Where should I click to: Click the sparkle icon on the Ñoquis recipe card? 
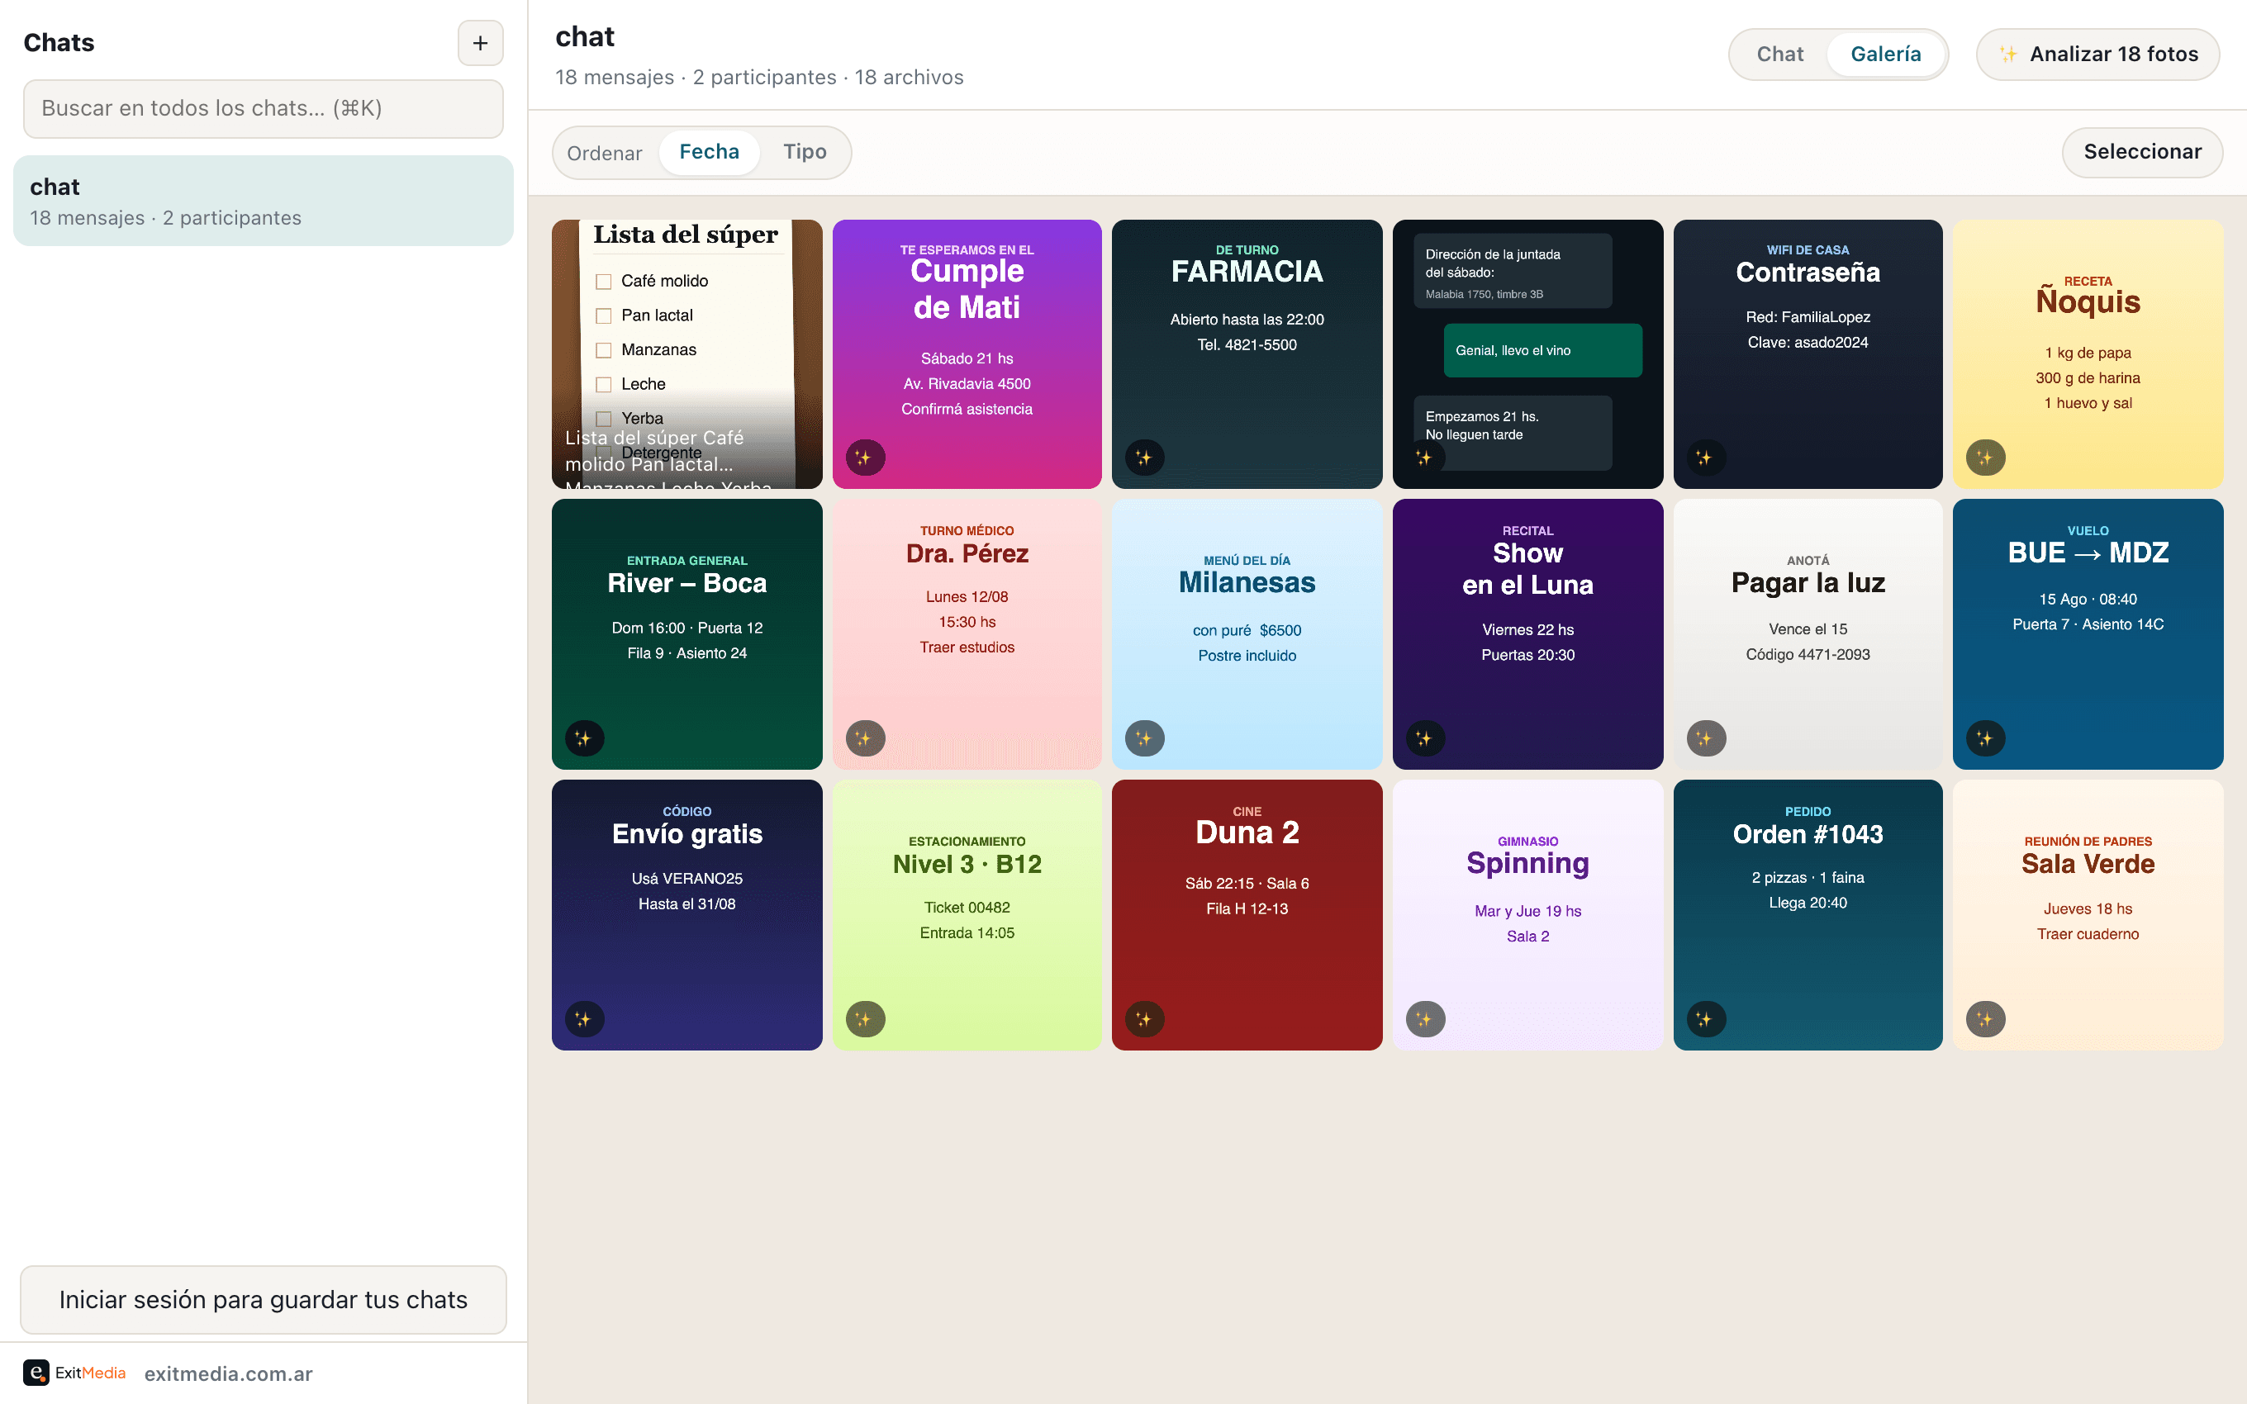(1985, 458)
